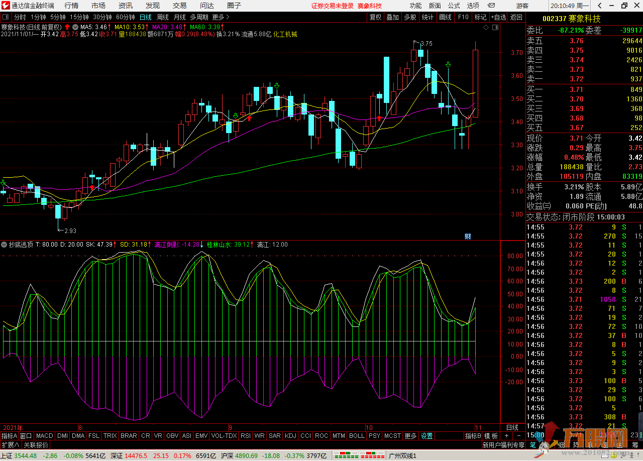
Task: Switch to 5分钟 chart period
Action: click(58, 17)
